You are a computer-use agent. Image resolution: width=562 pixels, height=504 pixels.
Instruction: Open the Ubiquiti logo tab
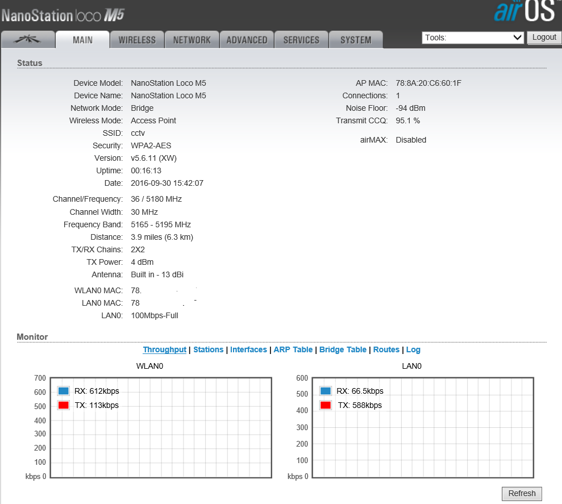(28, 40)
